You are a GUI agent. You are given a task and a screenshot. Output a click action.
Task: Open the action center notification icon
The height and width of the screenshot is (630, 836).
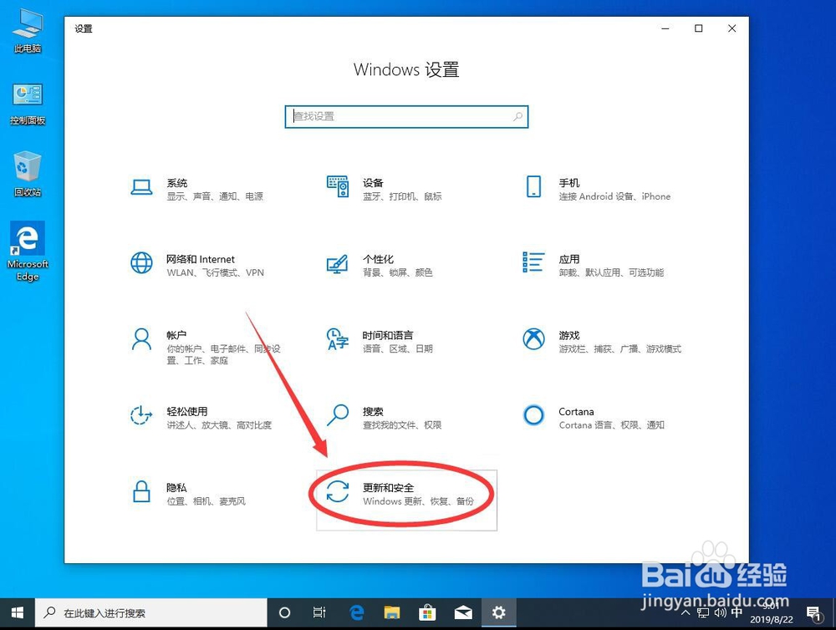point(813,613)
